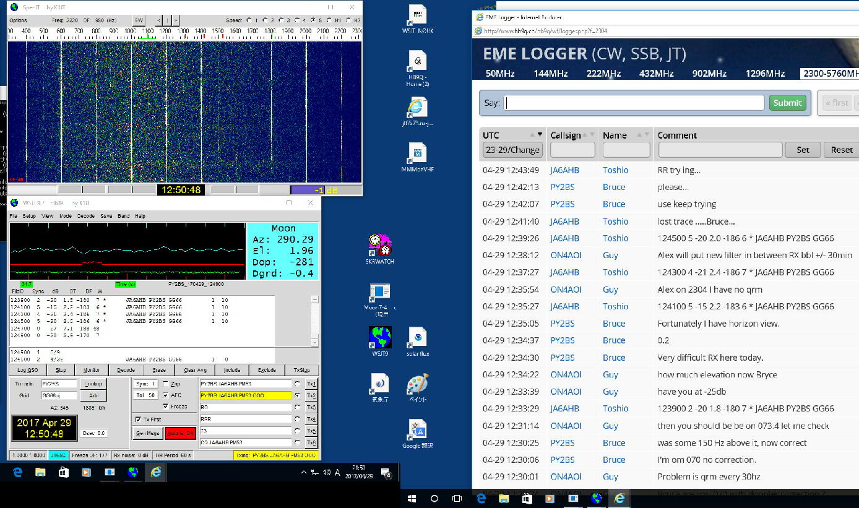This screenshot has width=859, height=508.
Task: Uncheck the Tx First checkbox
Action: 138,420
